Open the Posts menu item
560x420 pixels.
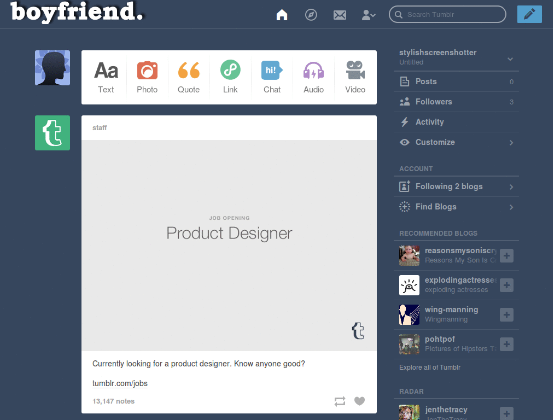[456, 81]
